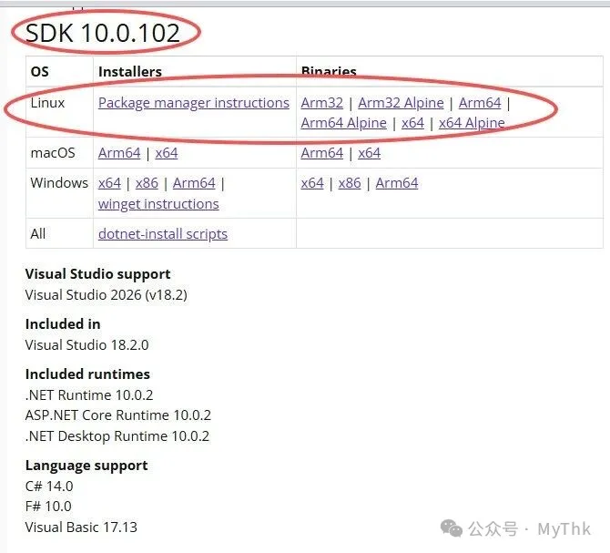Download Linux Arm32 Alpine binaries

pyautogui.click(x=401, y=103)
